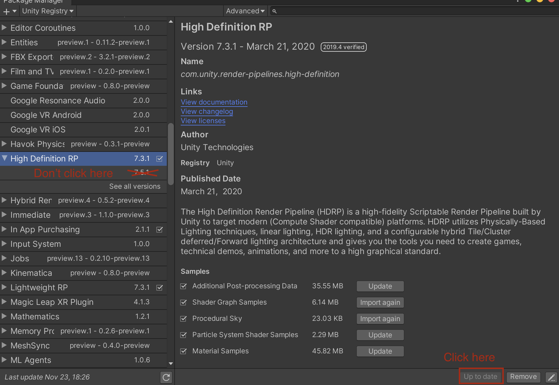The width and height of the screenshot is (559, 385).
Task: Toggle Procedural Sky sample checkbox
Action: (x=183, y=319)
